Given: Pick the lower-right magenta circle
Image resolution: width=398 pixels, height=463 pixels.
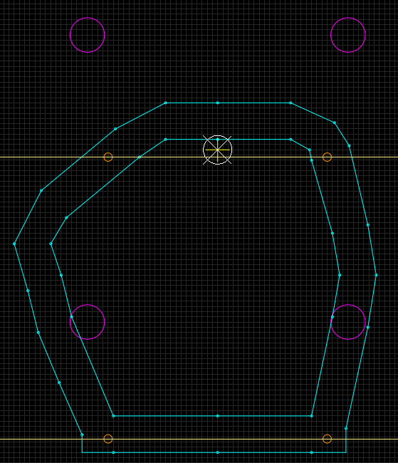Looking at the screenshot, I should 348,322.
